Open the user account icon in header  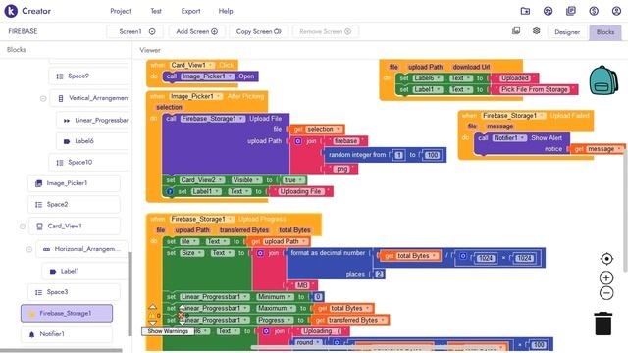click(616, 11)
